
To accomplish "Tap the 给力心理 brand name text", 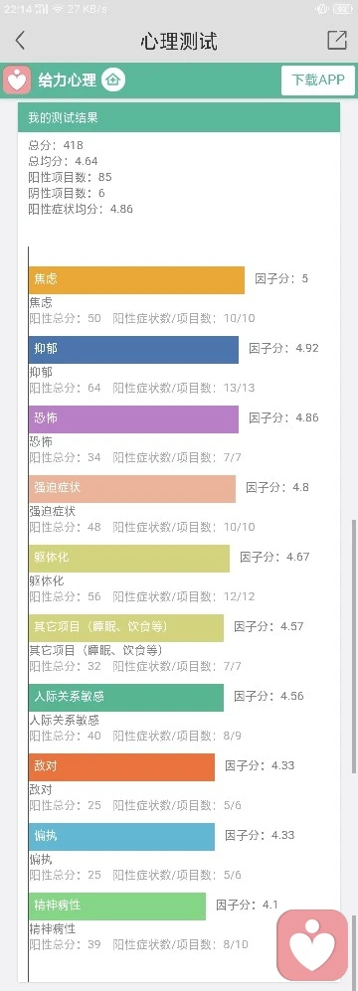I will 67,80.
